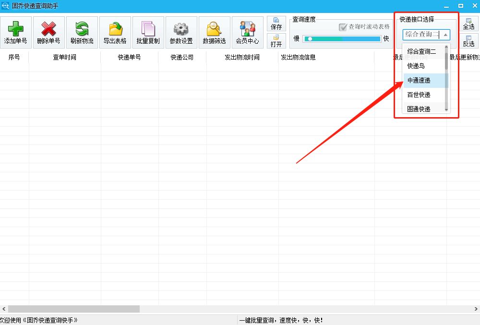Click 全选 to select all entries
Image resolution: width=480 pixels, height=325 pixels.
[x=469, y=24]
